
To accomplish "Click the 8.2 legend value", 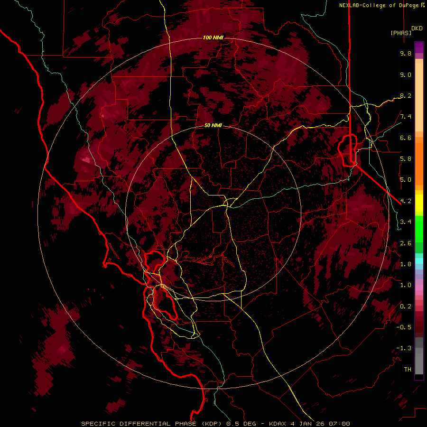I will tap(406, 95).
